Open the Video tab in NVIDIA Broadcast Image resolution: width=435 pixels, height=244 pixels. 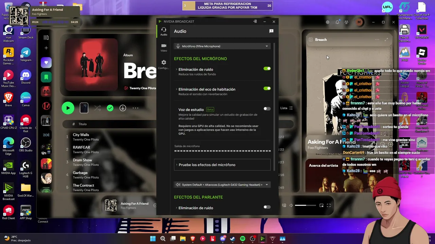(164, 47)
